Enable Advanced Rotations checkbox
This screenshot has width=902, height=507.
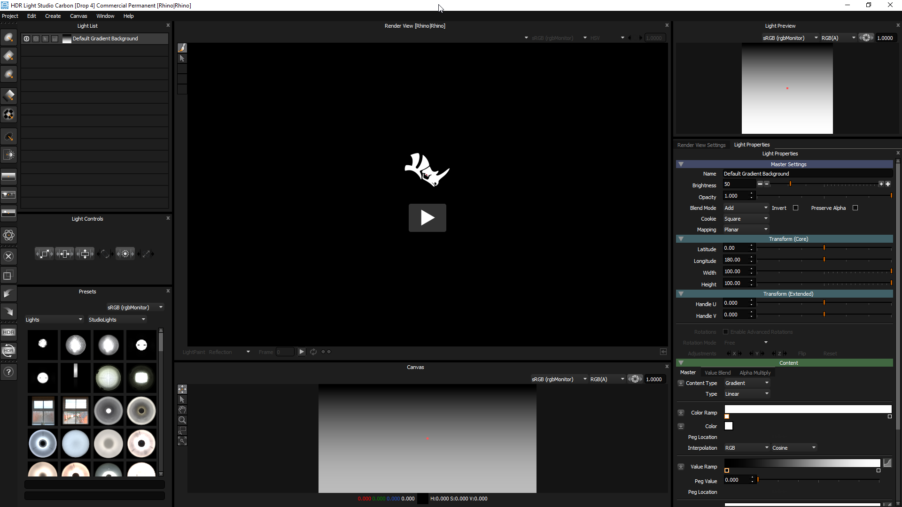[x=725, y=332]
